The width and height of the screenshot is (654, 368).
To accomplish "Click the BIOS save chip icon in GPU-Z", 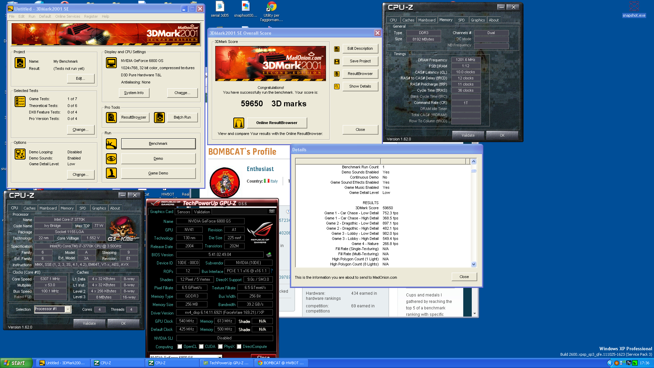I will [269, 255].
